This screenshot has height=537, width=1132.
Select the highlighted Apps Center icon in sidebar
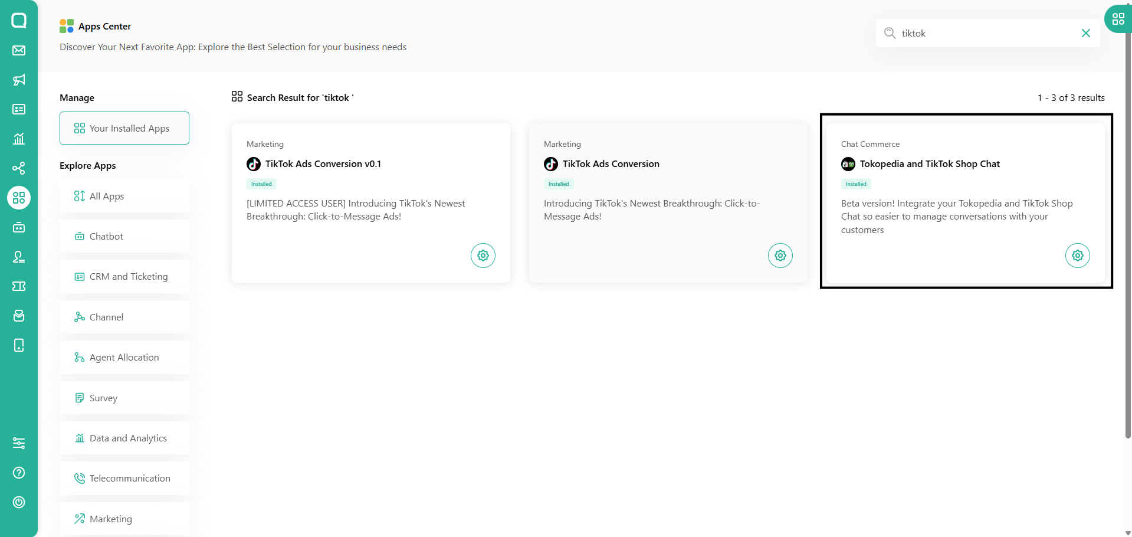coord(19,198)
